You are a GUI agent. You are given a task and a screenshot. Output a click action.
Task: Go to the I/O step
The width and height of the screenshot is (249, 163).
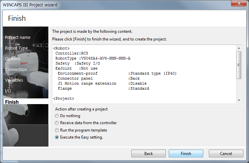click(x=8, y=91)
